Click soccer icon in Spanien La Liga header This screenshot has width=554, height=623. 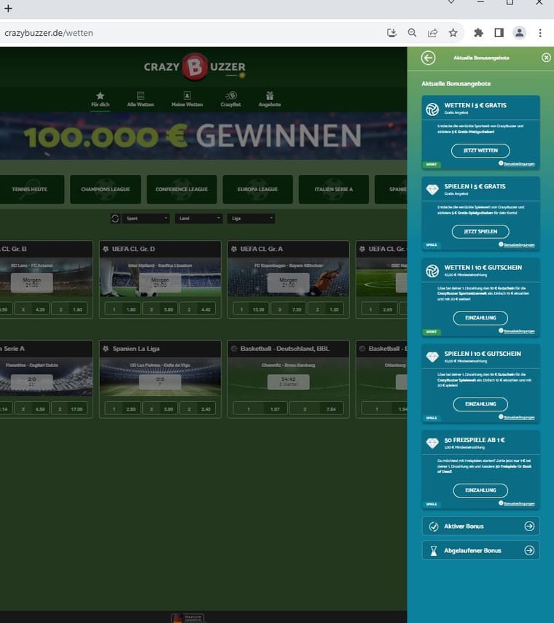[x=106, y=349]
